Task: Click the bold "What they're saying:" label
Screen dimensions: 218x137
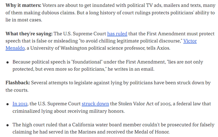Action: pos(29,34)
